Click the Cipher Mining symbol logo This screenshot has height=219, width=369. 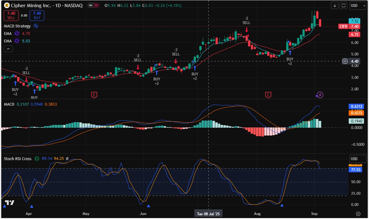click(7, 5)
